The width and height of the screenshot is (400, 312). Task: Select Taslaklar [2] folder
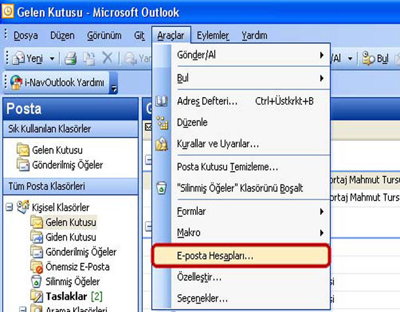click(x=74, y=296)
